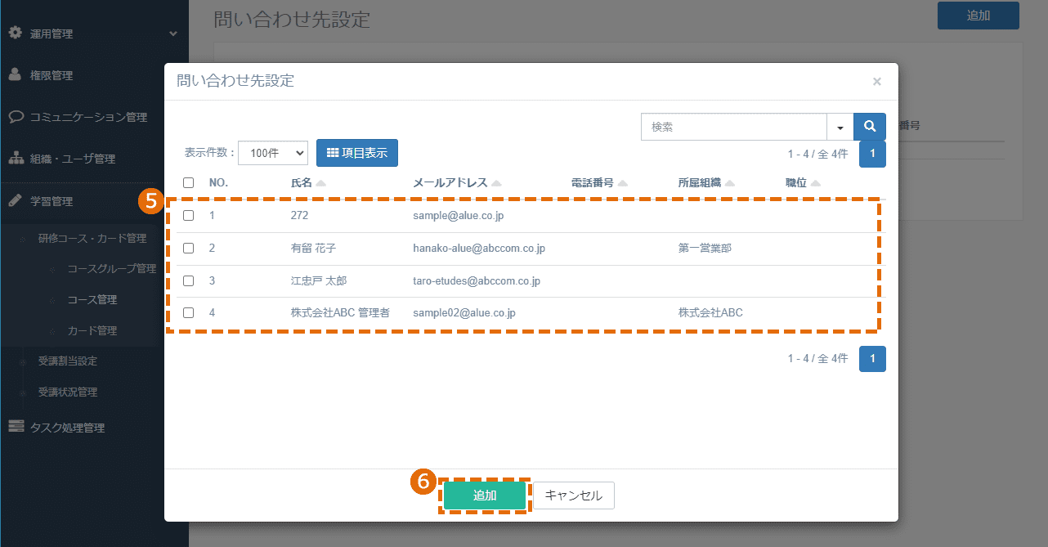Open コース管理 in the sidebar
This screenshot has height=547, width=1048.
(x=92, y=299)
